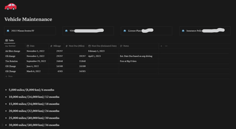Click the 6385 mileage cell
The image size is (236, 129).
(x=57, y=71)
